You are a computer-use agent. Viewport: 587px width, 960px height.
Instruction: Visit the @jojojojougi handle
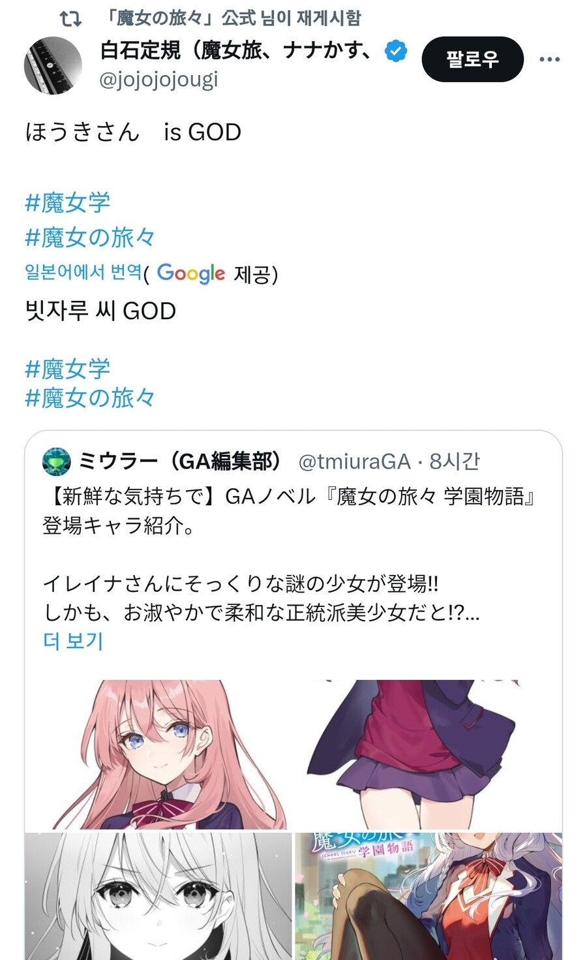point(158,80)
